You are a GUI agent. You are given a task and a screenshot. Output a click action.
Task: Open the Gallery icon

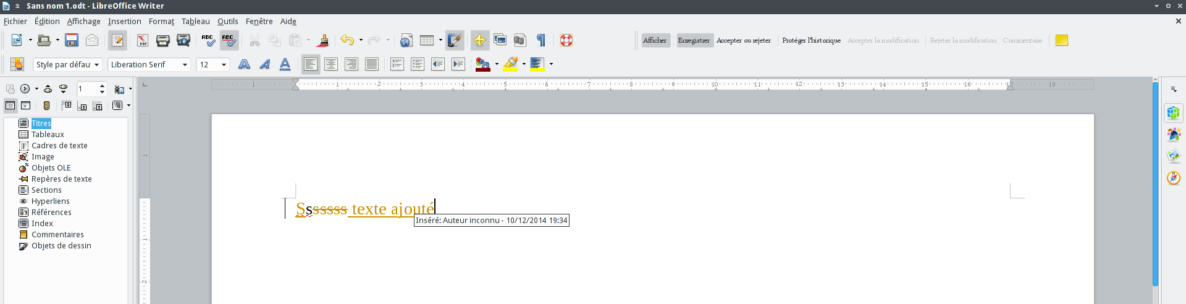(x=500, y=40)
